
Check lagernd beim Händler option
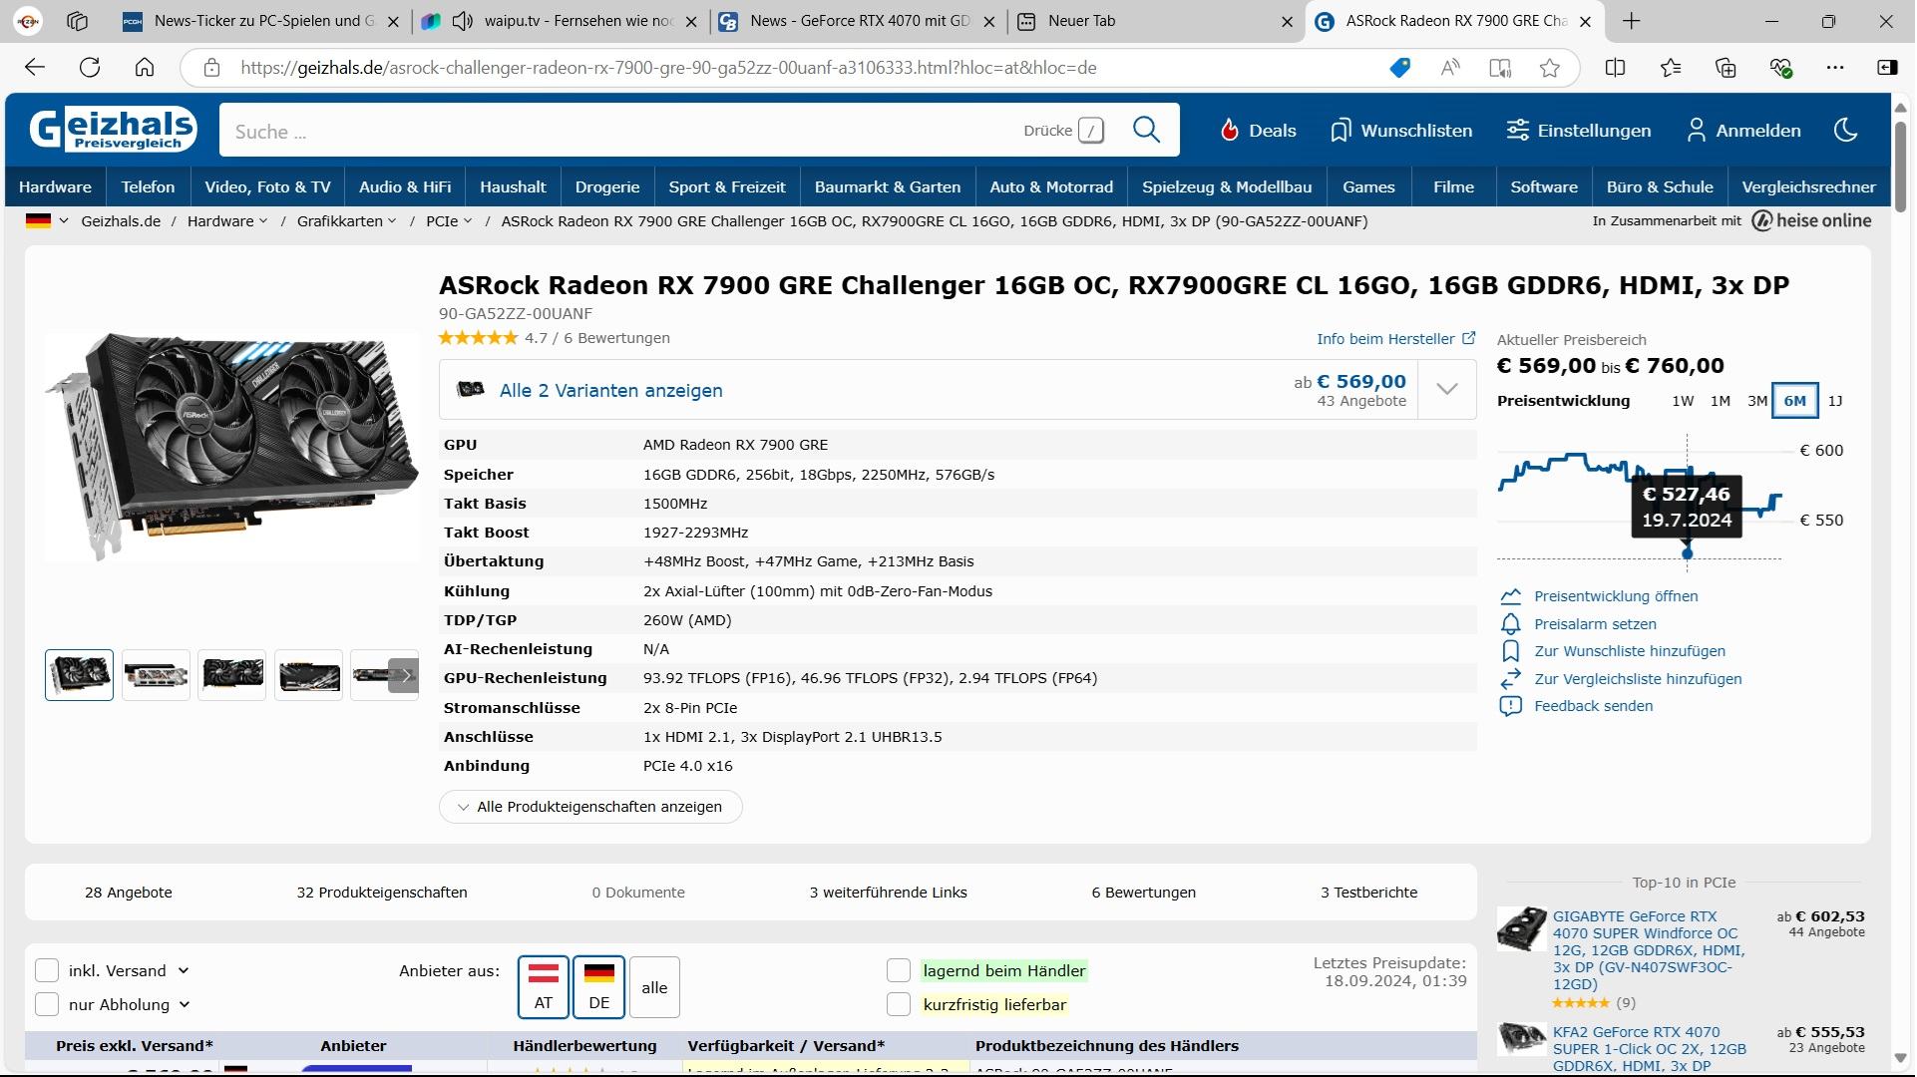point(899,971)
